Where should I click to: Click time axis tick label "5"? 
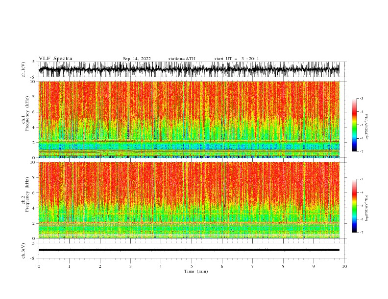click(x=192, y=266)
